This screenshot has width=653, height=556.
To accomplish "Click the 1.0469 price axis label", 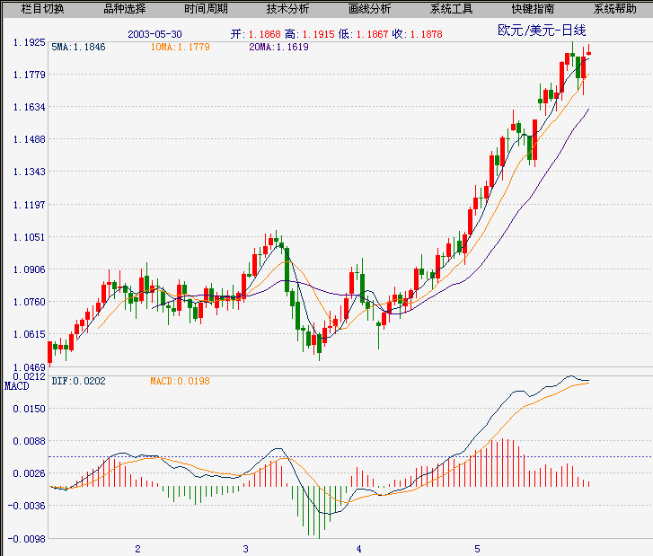I will click(x=29, y=367).
